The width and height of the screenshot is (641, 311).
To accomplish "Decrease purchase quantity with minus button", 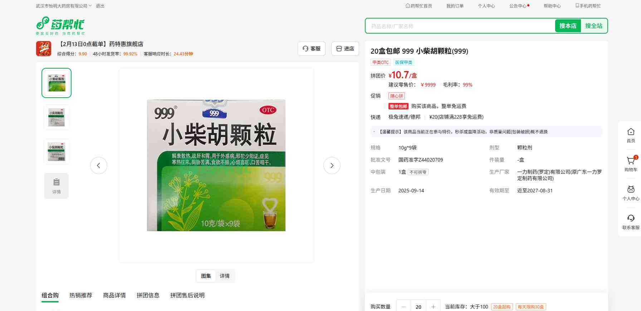I will pos(404,307).
